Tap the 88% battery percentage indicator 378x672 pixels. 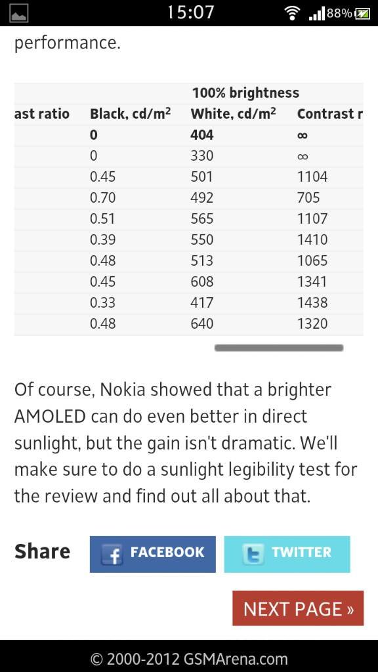(x=339, y=13)
